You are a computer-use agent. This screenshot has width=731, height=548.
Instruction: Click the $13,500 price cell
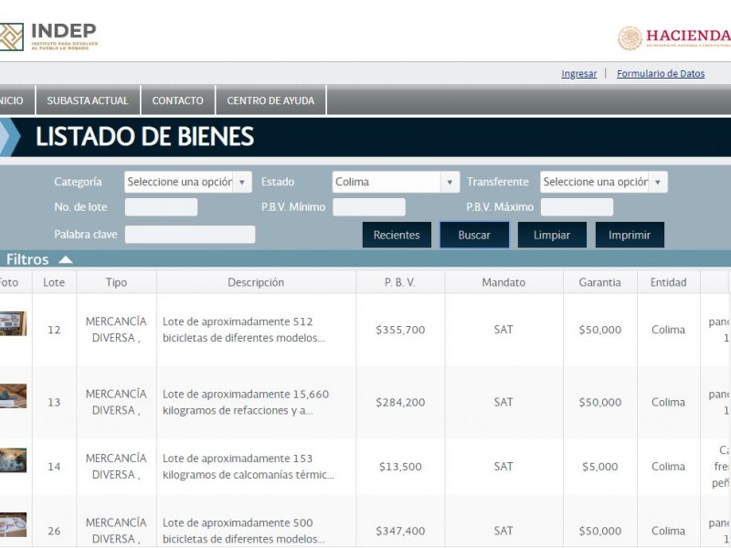400,467
